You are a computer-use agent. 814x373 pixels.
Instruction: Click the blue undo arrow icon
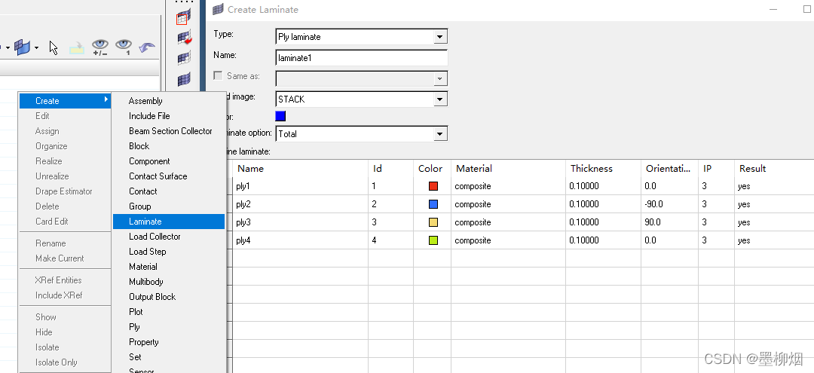(x=147, y=47)
